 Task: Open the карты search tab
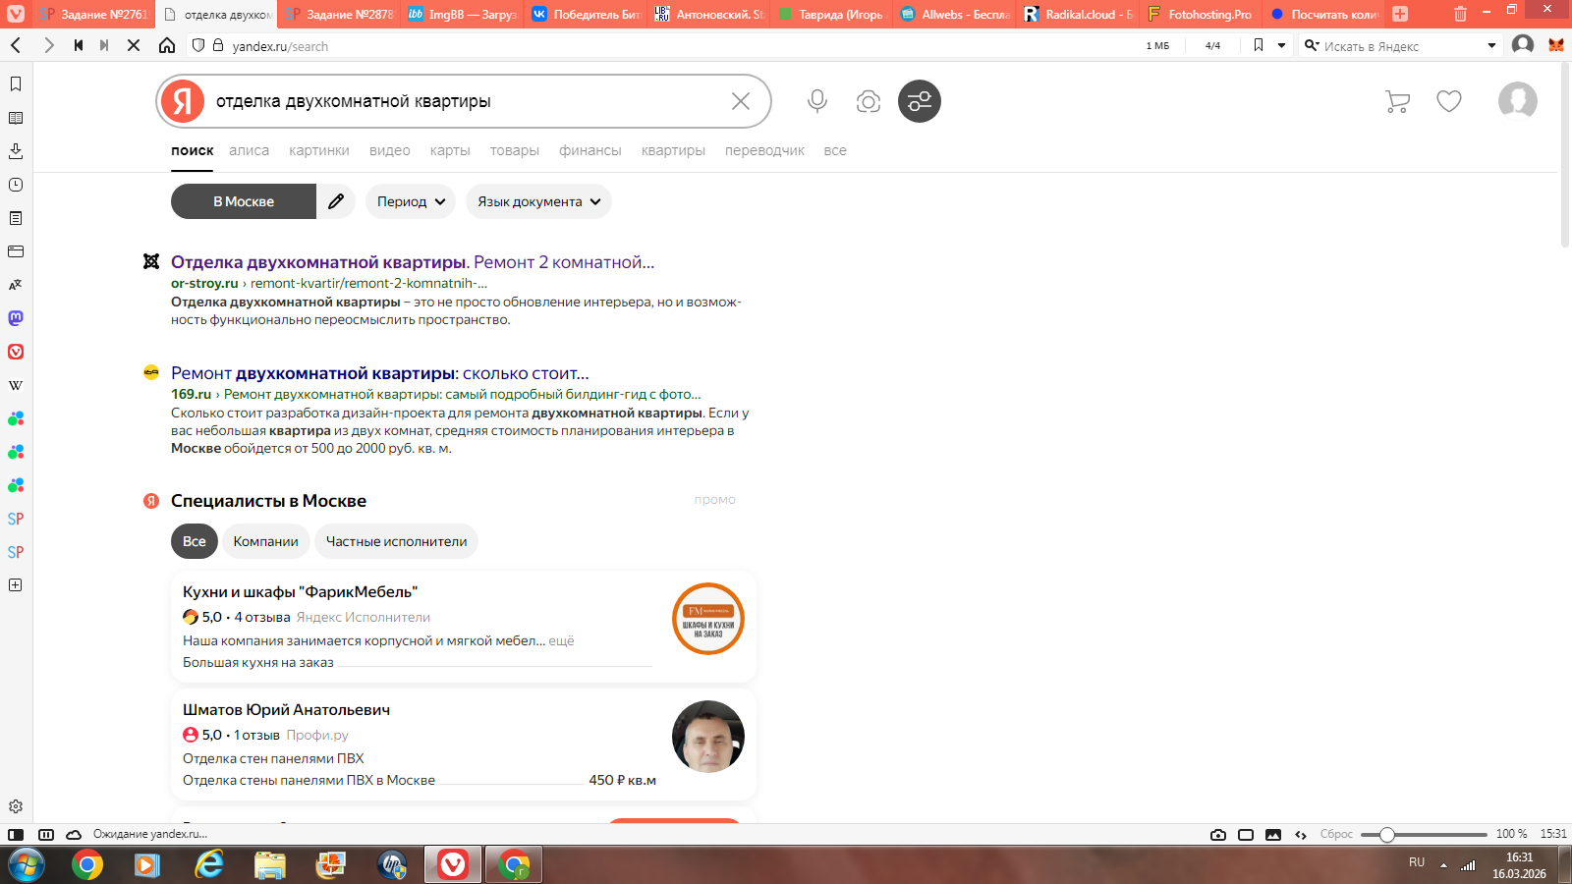tap(450, 150)
